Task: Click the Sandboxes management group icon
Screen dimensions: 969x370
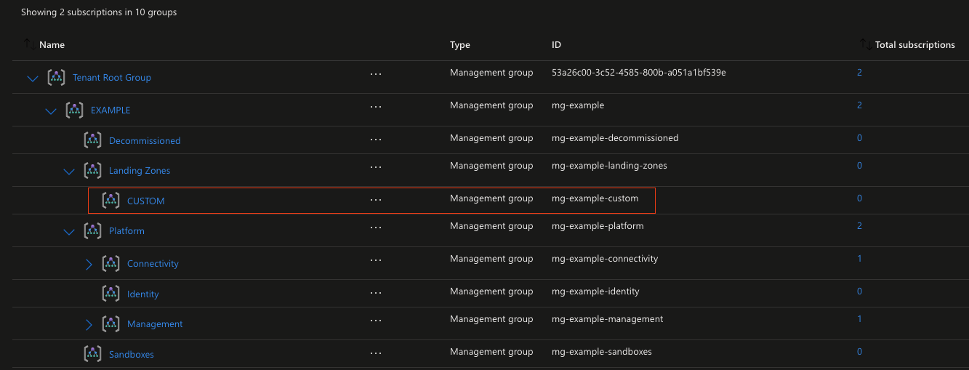Action: point(92,353)
